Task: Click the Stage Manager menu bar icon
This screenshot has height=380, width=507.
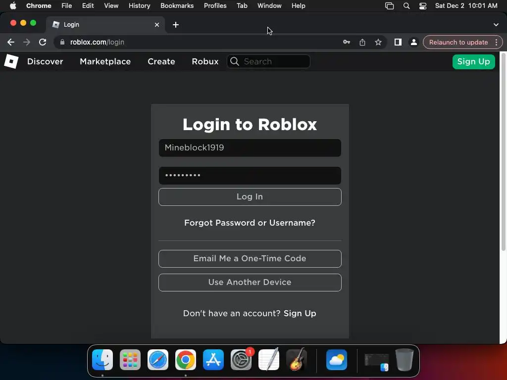Action: pos(389,6)
